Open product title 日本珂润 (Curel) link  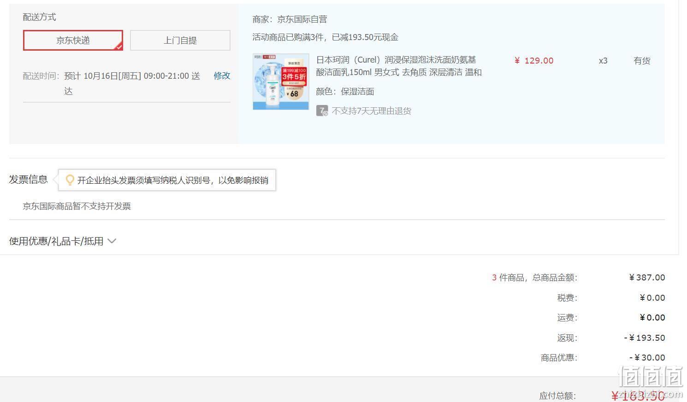[399, 66]
